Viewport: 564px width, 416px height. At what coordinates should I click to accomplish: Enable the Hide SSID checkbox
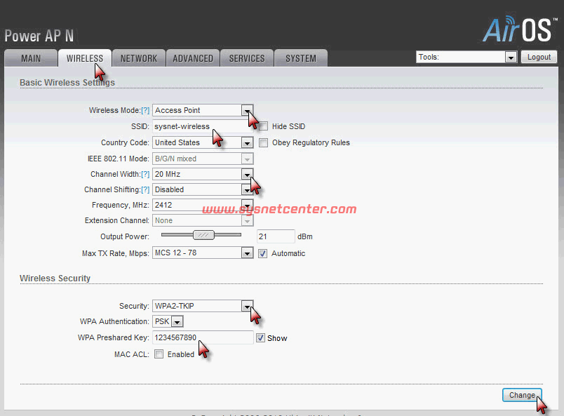coord(264,127)
